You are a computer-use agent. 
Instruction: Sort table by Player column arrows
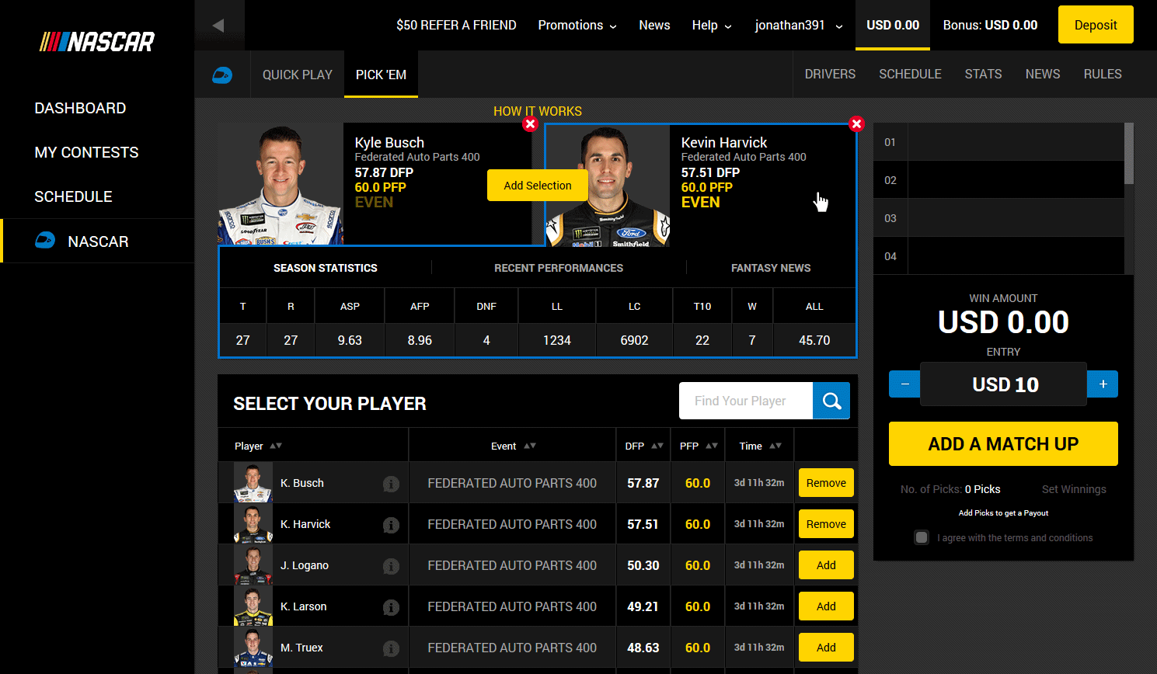click(276, 446)
